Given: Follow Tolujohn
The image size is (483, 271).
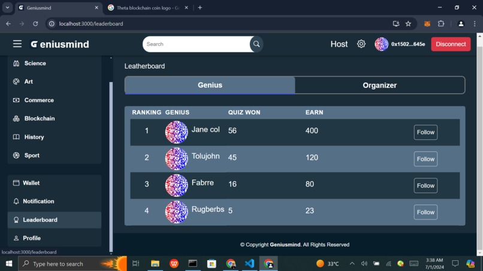Looking at the screenshot, I should 425,159.
